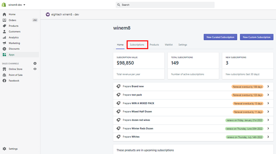This screenshot has width=276, height=154.
Task: Click the SALES CHANNELS section heading
Action: point(10,64)
